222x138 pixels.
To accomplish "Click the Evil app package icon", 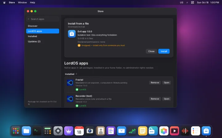I will [72, 34].
